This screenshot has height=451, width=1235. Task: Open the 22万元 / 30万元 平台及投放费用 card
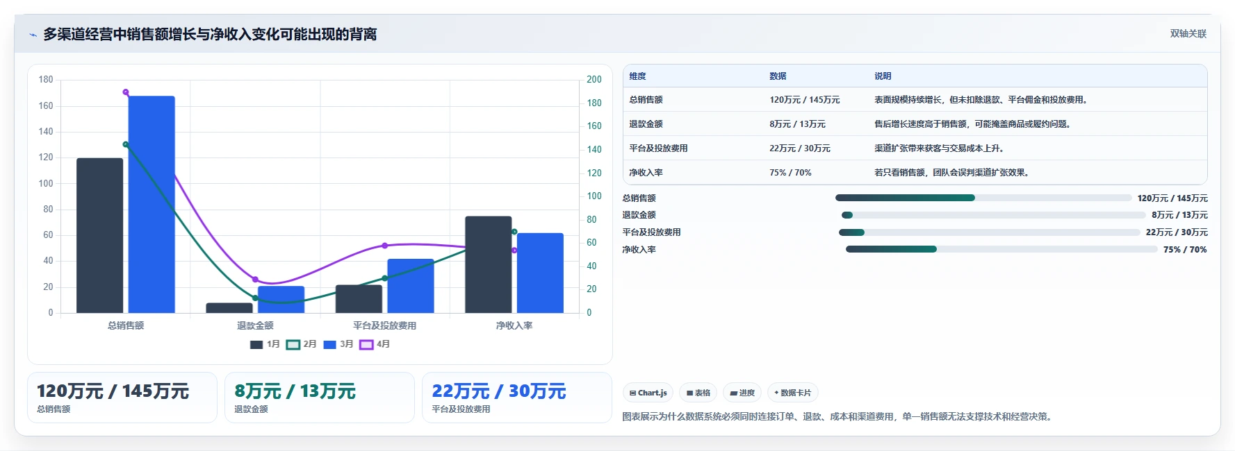click(x=517, y=398)
